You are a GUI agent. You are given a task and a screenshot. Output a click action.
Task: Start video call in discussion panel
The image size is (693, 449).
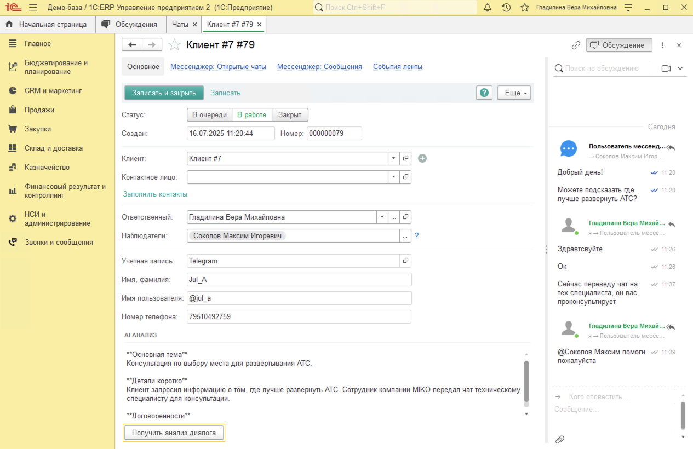click(666, 68)
